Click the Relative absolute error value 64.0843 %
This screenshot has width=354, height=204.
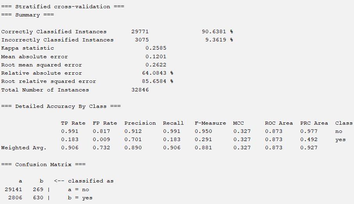pos(157,73)
